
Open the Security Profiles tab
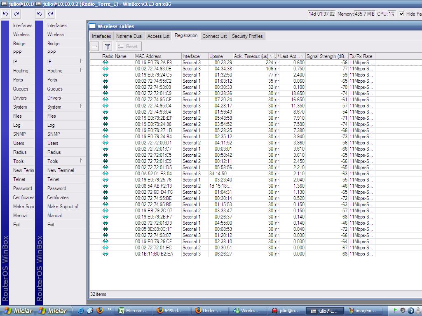tap(247, 36)
